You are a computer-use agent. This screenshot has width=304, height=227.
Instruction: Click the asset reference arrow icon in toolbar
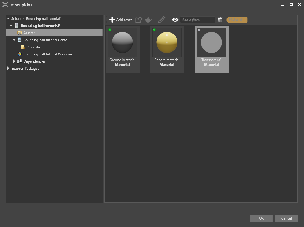pyautogui.click(x=138, y=20)
